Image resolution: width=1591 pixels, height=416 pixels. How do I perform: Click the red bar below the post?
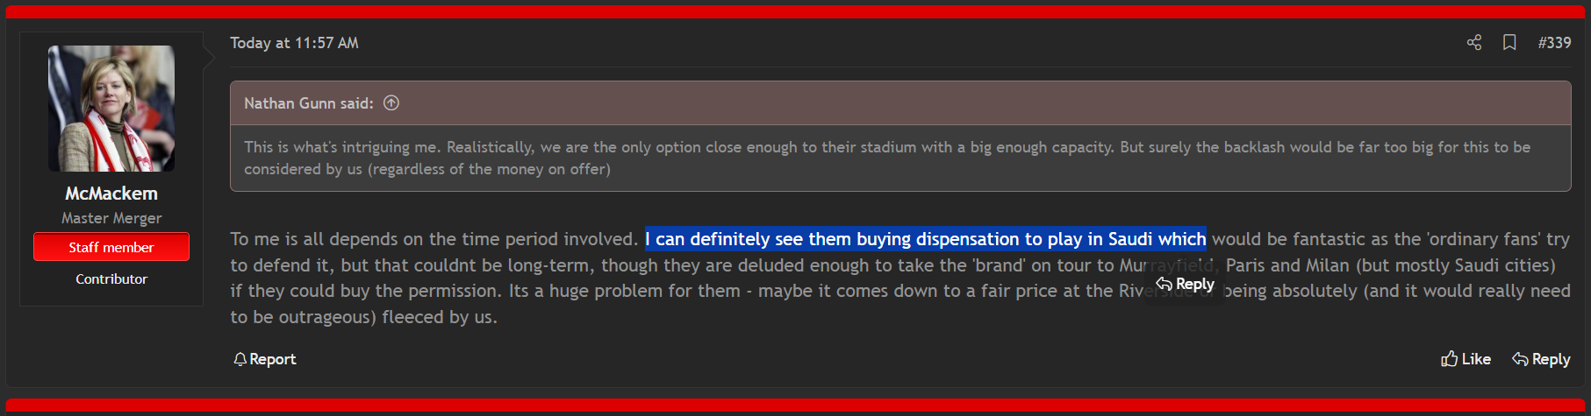[x=795, y=405]
